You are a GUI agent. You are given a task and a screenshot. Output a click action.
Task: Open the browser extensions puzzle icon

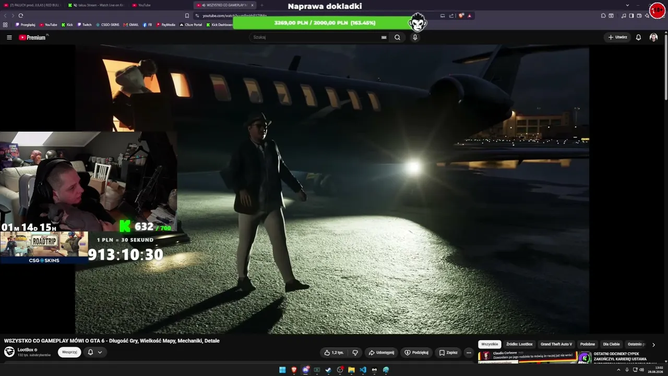(603, 16)
